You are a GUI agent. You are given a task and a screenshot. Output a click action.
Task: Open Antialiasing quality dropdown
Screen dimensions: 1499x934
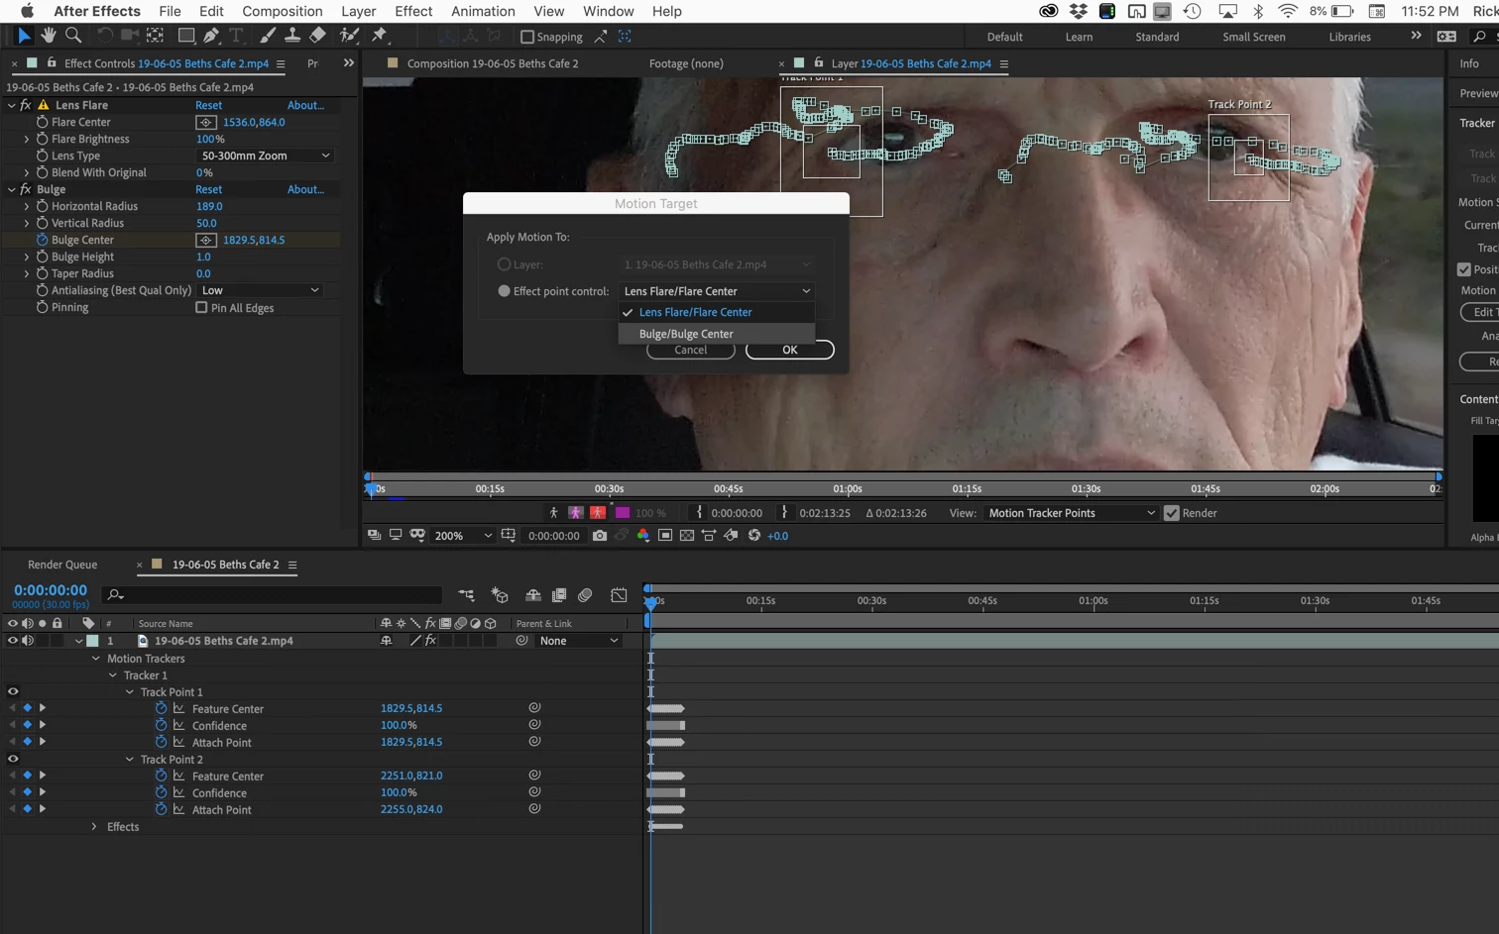click(260, 290)
